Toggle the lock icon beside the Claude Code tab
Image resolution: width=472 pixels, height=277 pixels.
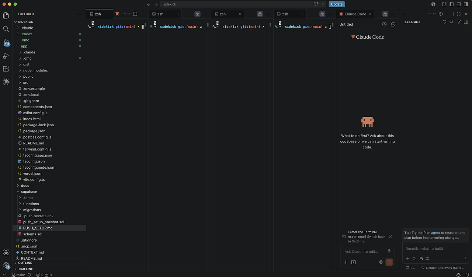[385, 14]
